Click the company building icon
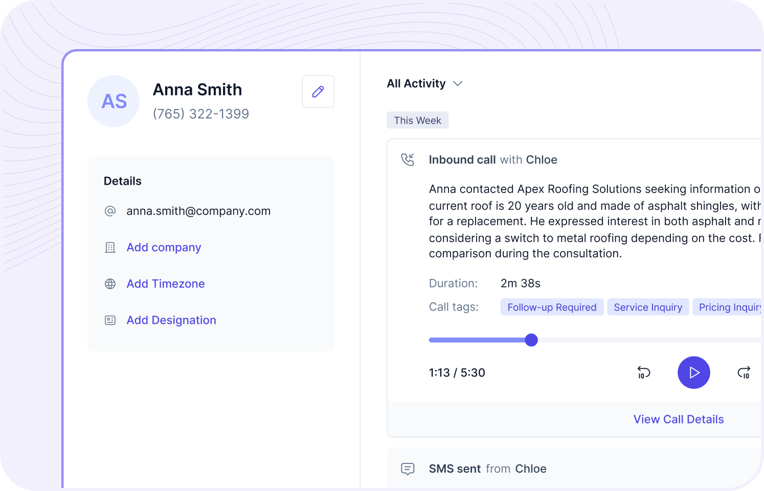This screenshot has height=491, width=764. click(x=110, y=248)
